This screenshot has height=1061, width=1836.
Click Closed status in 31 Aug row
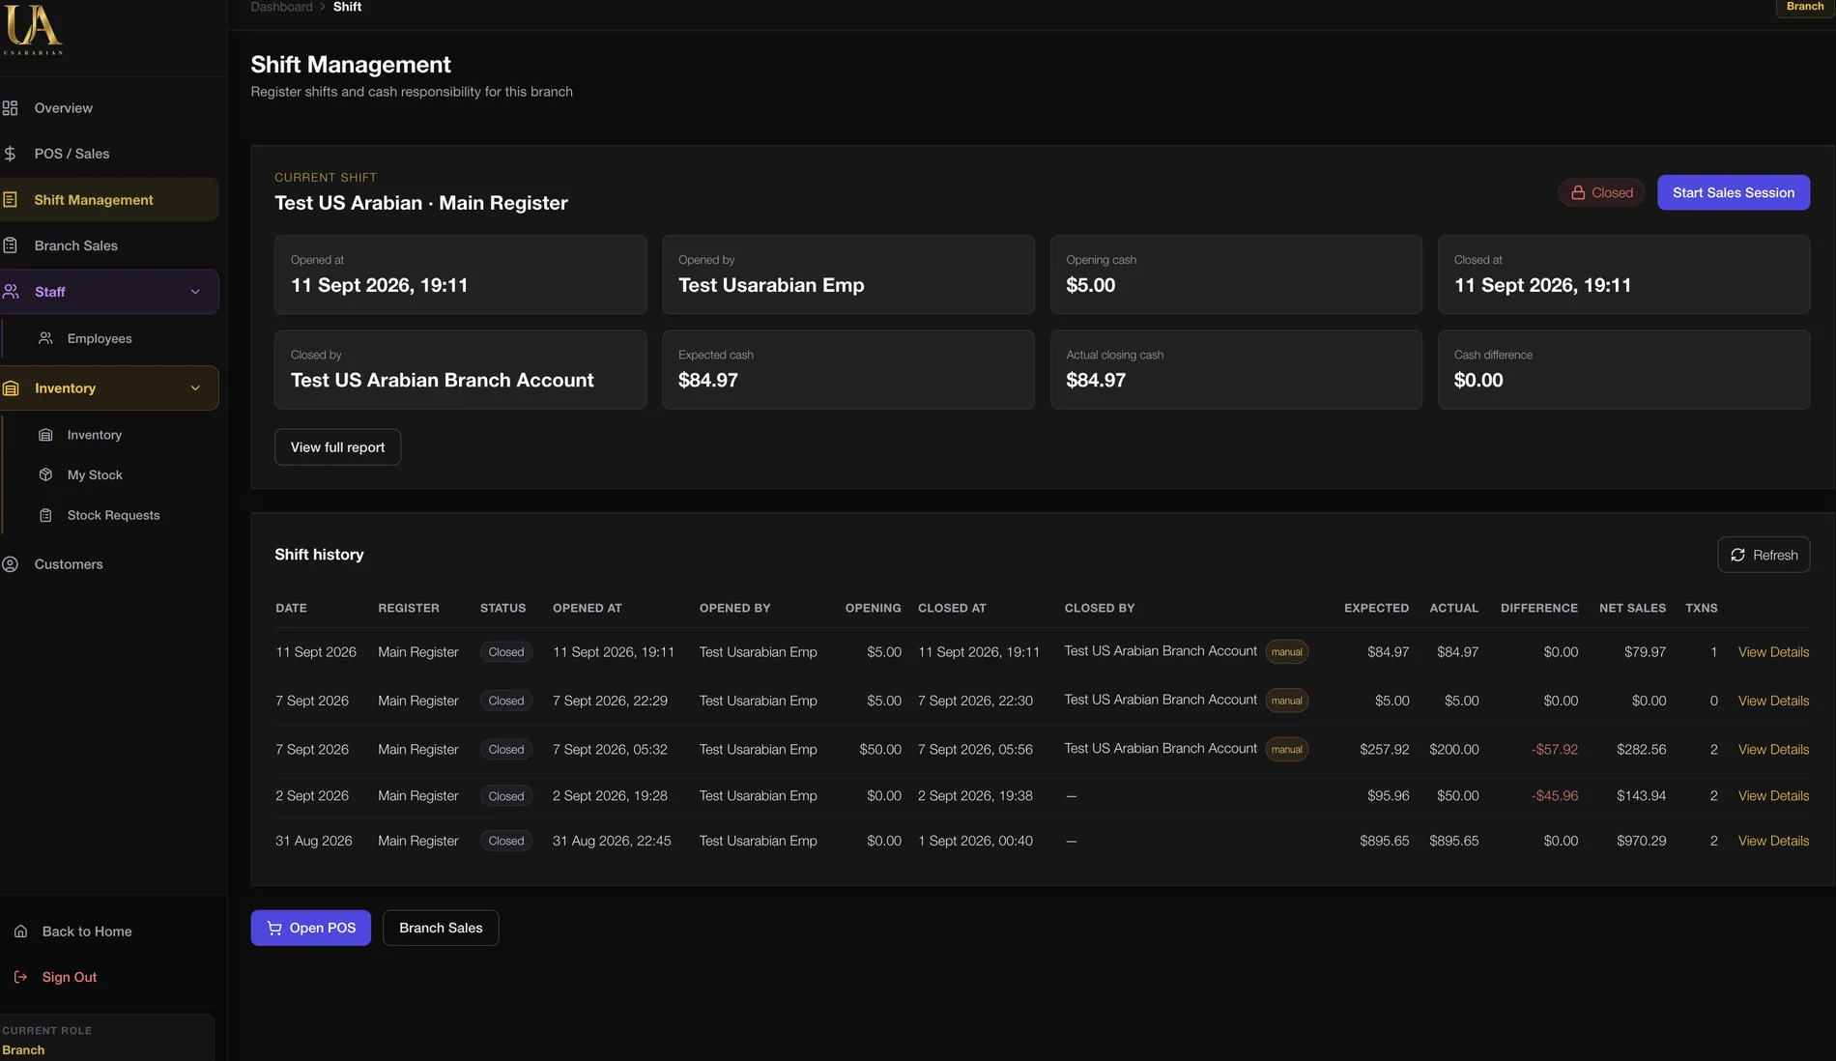(505, 841)
